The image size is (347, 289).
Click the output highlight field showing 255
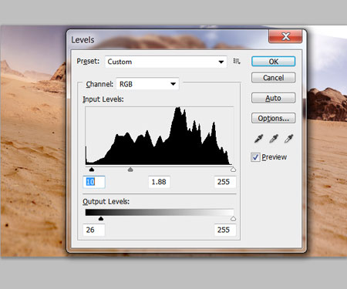click(x=225, y=230)
